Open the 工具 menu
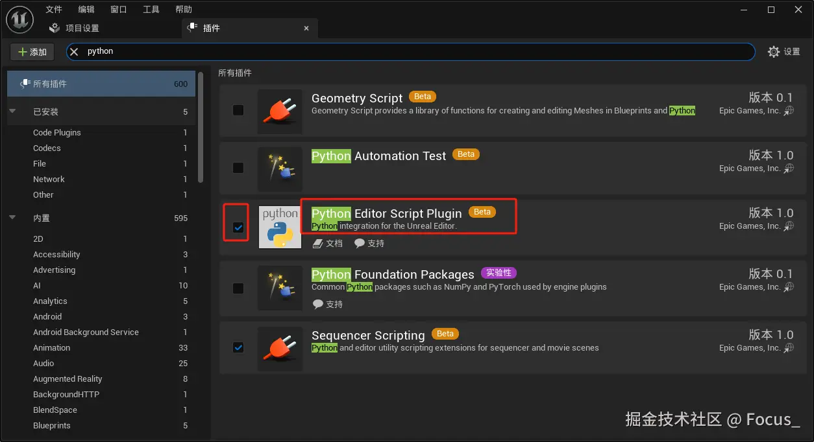Screen dimensions: 814x442 (x=151, y=9)
